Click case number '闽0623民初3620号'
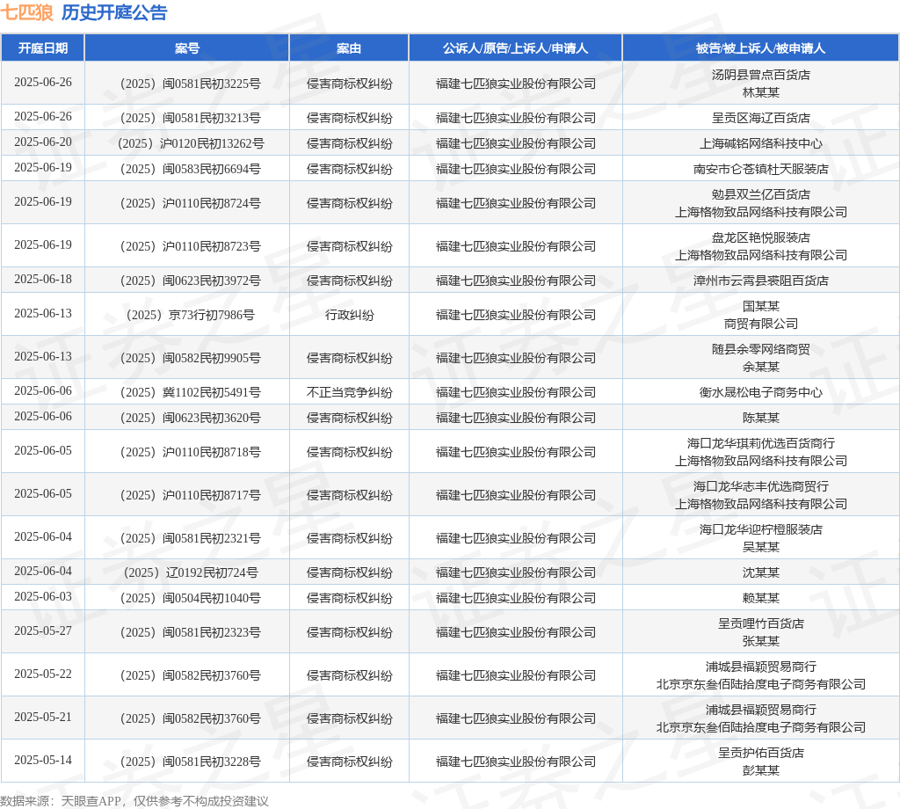This screenshot has height=809, width=900. [211, 418]
